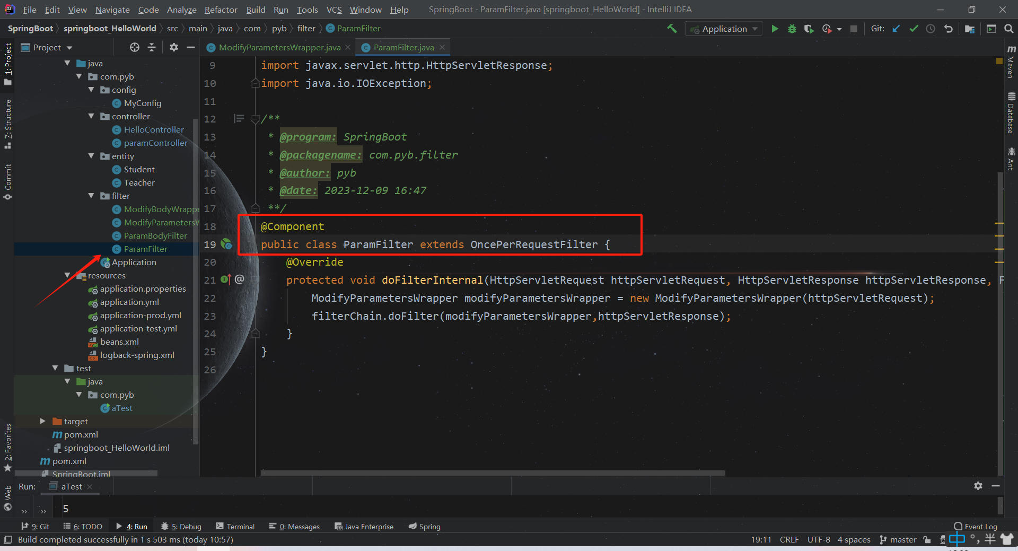The image size is (1018, 551).
Task: Open Project Structure folder icon
Action: 970,29
